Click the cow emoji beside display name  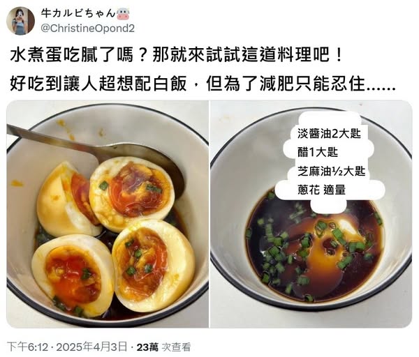point(123,14)
